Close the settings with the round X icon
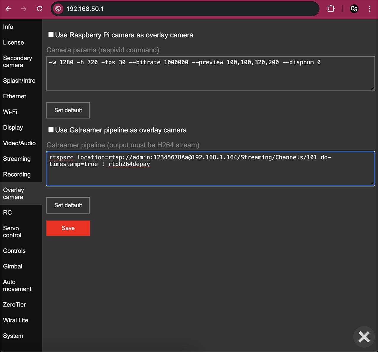 click(x=364, y=337)
